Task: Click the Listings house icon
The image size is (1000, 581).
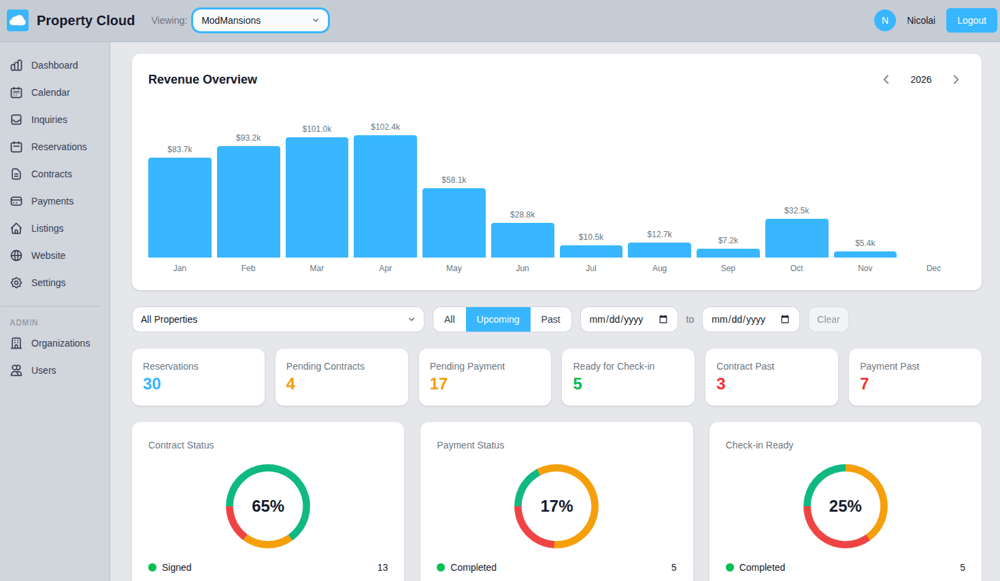Action: [16, 228]
